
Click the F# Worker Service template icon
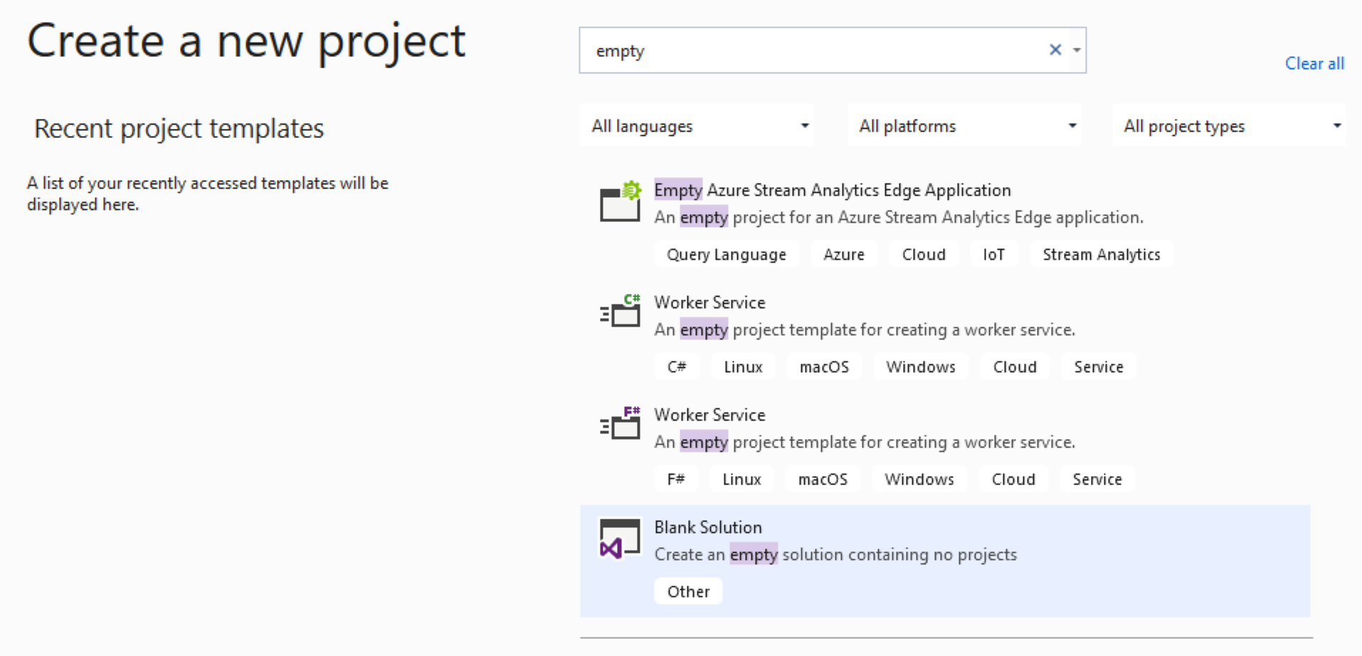621,423
